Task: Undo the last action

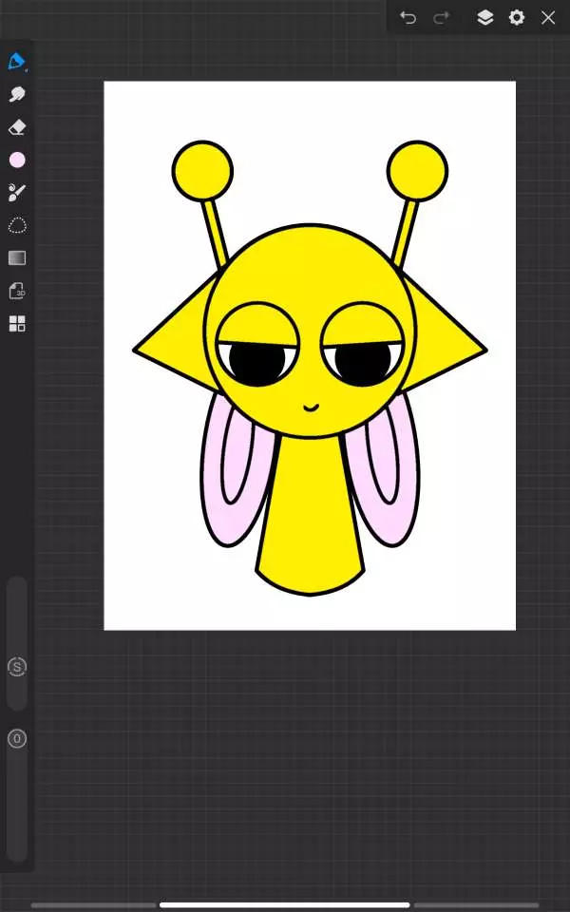Action: coord(408,17)
